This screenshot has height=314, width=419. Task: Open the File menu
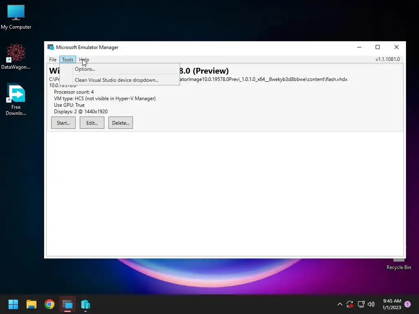(53, 60)
